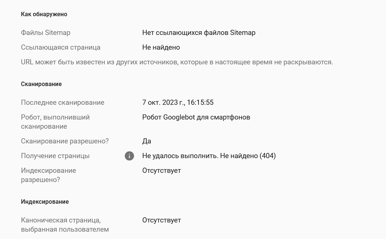Click the last crawl date 7 окт. 2023
This screenshot has height=239, width=386.
(178, 103)
